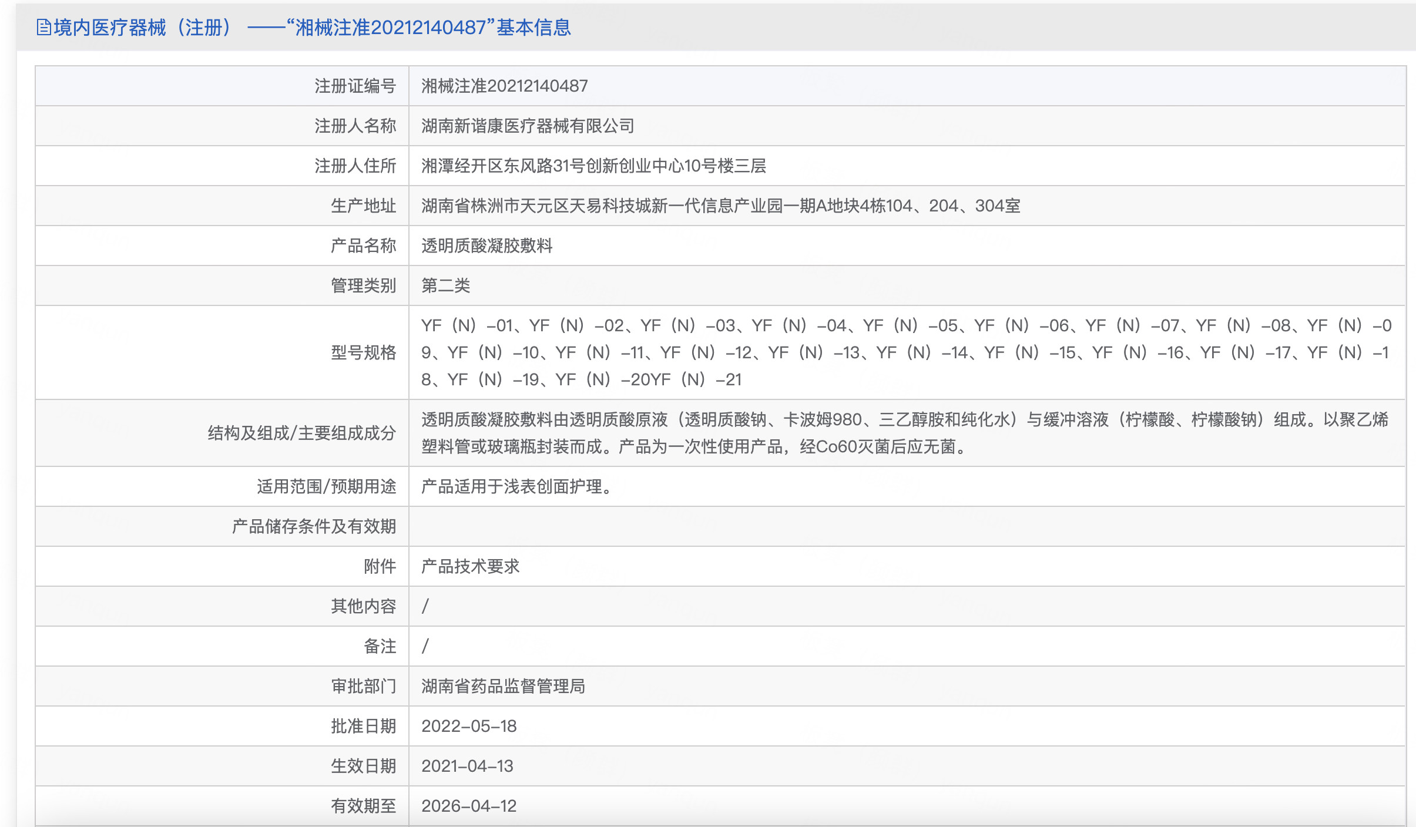Select approving authority 湖南省药品监督管理局

click(x=503, y=686)
